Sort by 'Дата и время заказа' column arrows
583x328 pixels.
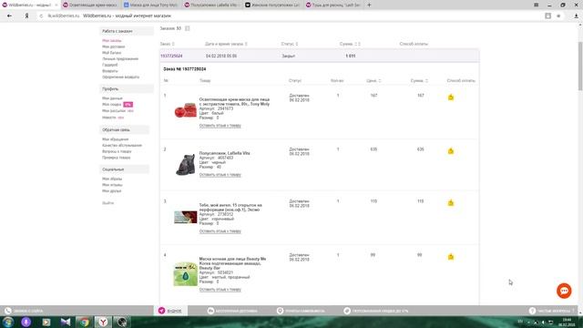pyautogui.click(x=246, y=44)
